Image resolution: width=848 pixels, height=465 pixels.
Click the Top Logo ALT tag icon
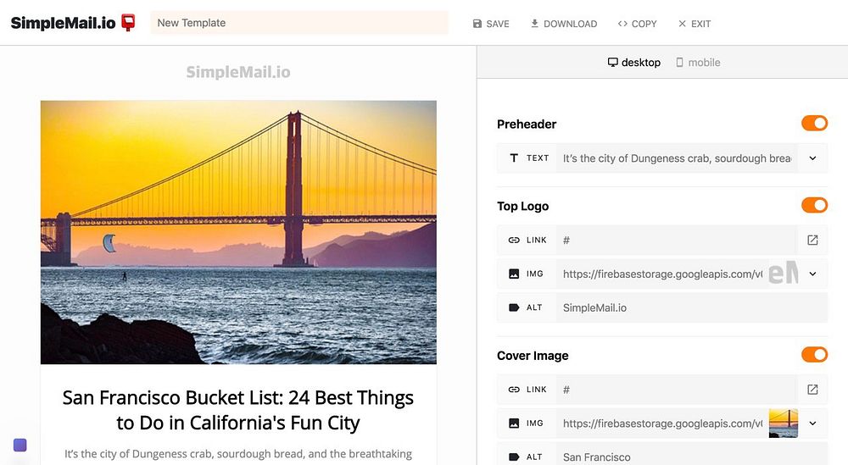point(514,308)
